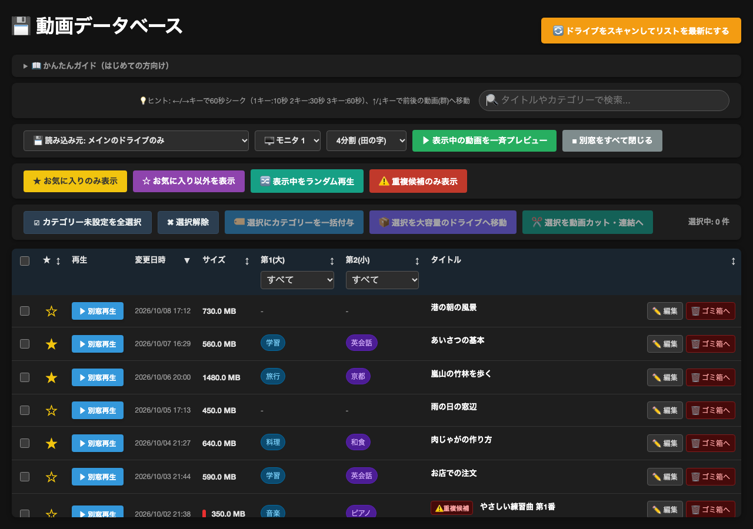Open the モニタ 1 monitor dropdown
Image resolution: width=753 pixels, height=529 pixels.
pyautogui.click(x=288, y=140)
